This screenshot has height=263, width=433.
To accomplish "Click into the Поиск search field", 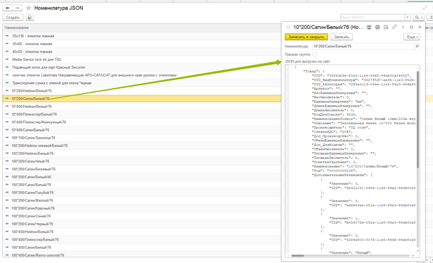I will click(372, 17).
